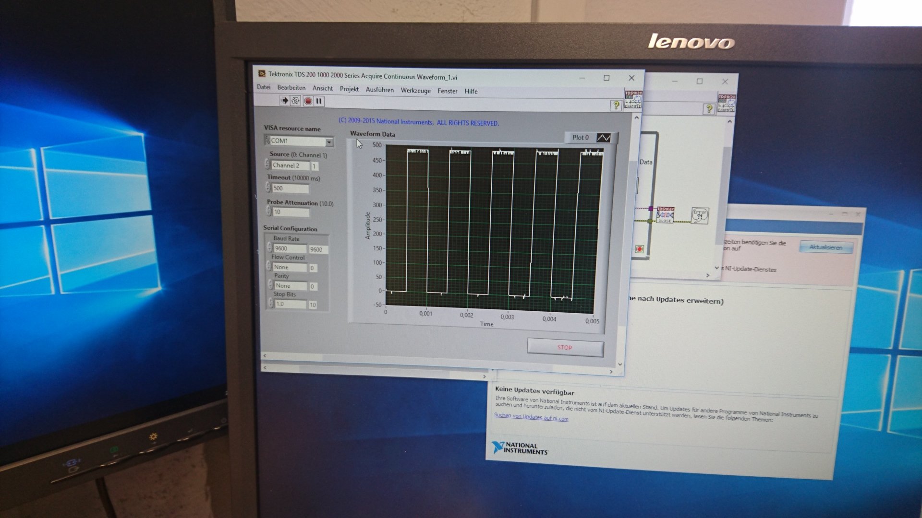The height and width of the screenshot is (518, 922).
Task: Open context help via the question mark icon
Action: (616, 106)
